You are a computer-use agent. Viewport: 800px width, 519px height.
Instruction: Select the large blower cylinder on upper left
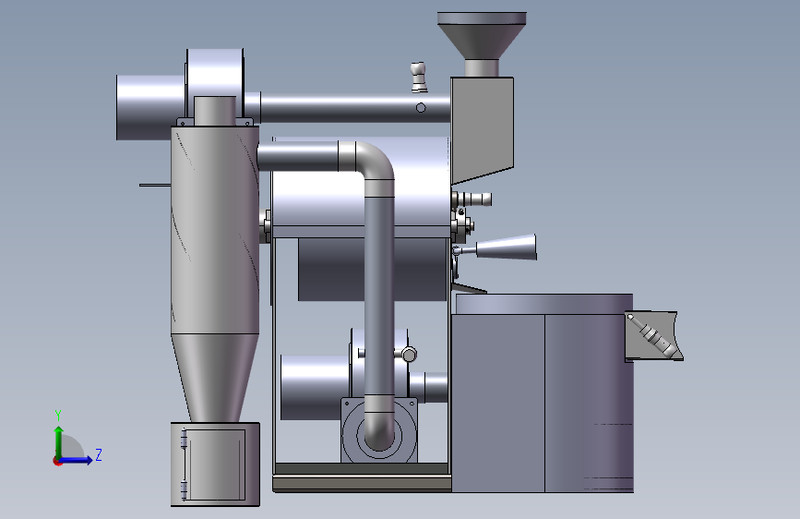(x=150, y=107)
